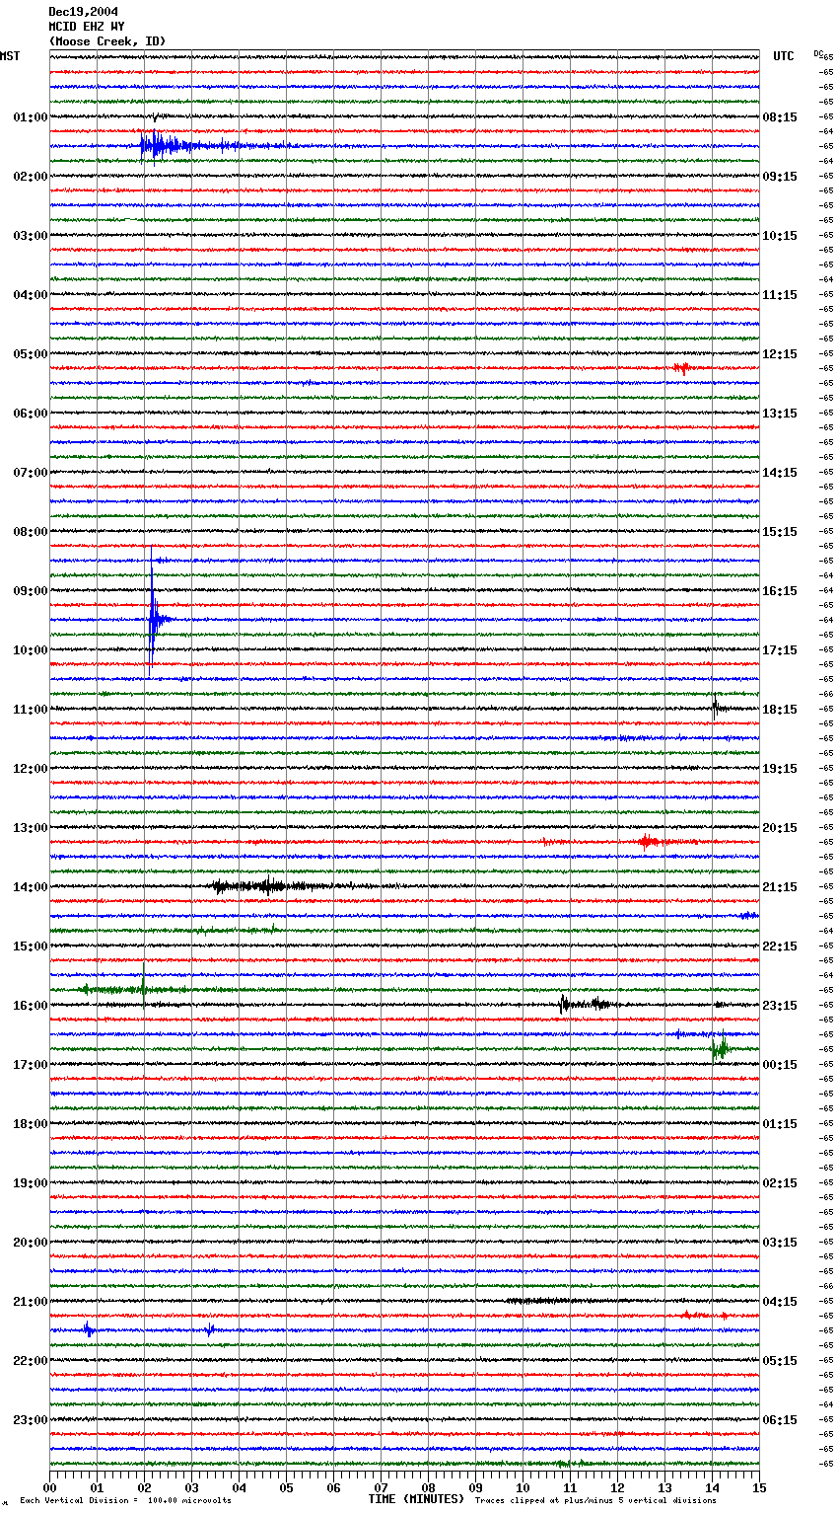Select the 14:00 MST hour label
838x1514 pixels.
30,886
